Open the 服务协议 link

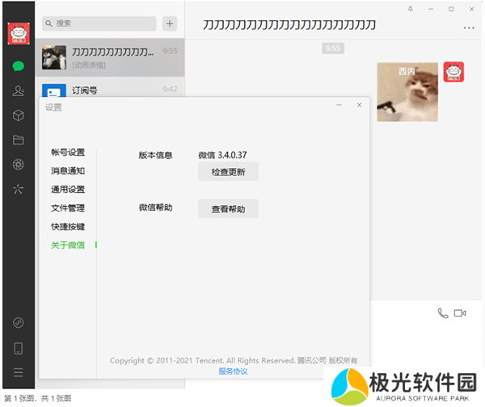coord(233,371)
